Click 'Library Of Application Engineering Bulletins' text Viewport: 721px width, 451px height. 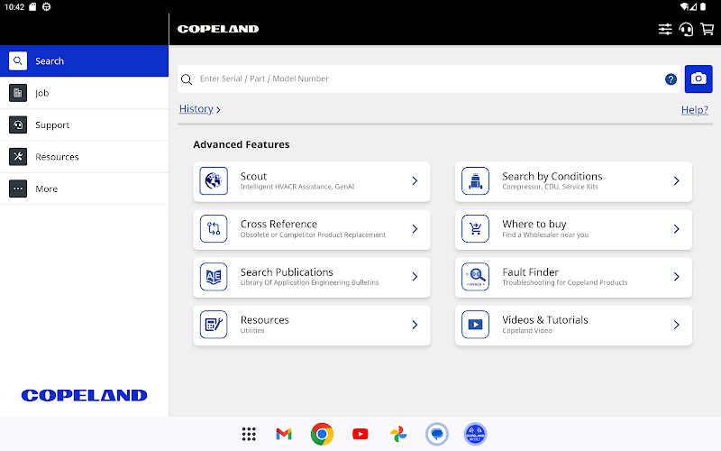pos(309,282)
